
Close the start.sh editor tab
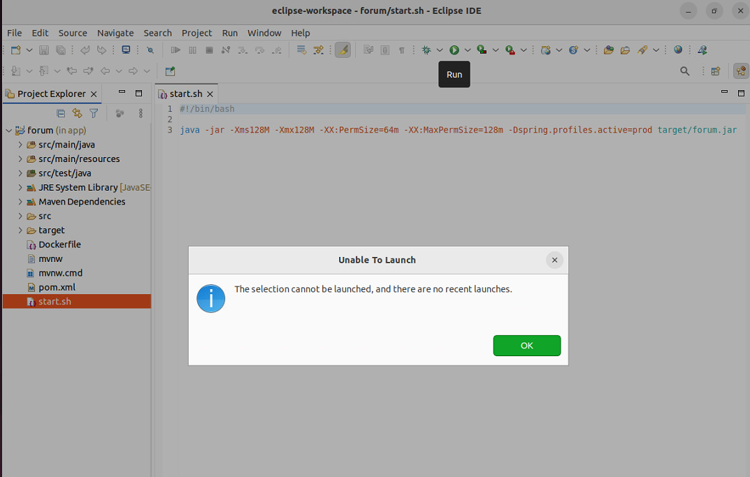coord(210,94)
